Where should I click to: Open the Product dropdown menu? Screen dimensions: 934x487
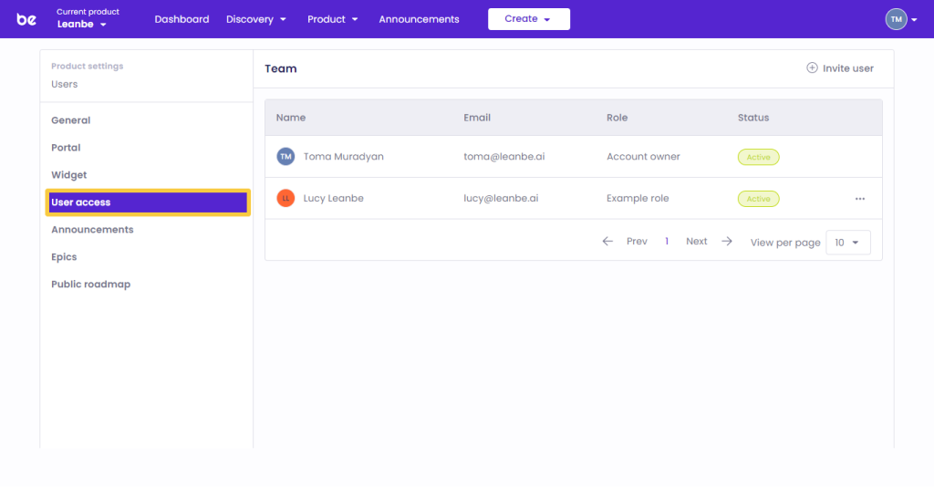(332, 19)
